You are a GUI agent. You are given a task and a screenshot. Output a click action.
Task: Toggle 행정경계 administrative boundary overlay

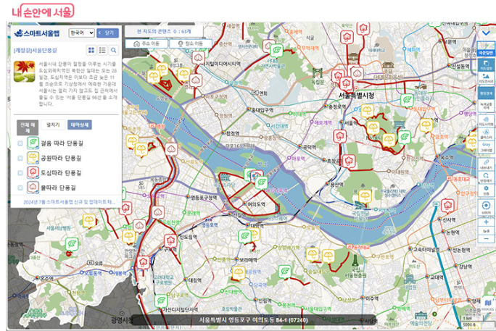point(486,94)
